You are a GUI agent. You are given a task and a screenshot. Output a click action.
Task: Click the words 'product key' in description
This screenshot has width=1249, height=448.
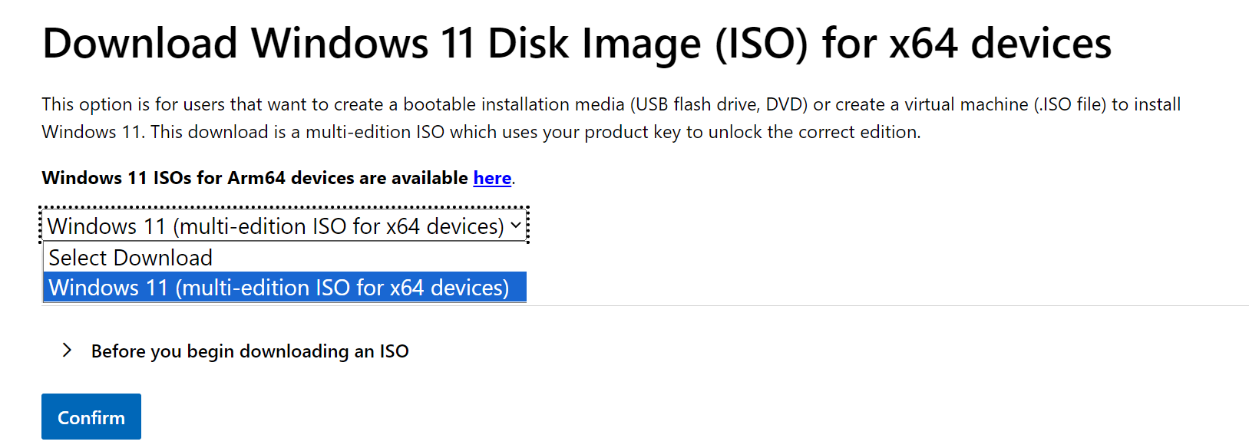pyautogui.click(x=633, y=132)
